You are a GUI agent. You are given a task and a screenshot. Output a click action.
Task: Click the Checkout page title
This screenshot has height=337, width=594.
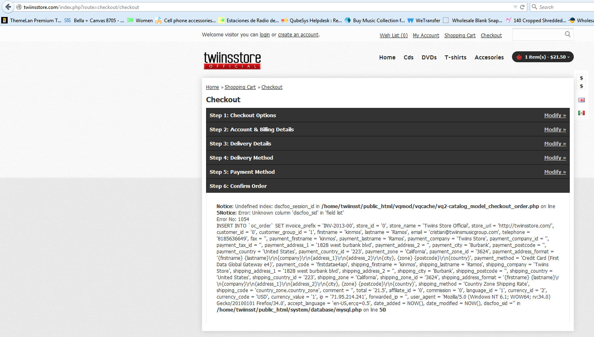point(223,100)
